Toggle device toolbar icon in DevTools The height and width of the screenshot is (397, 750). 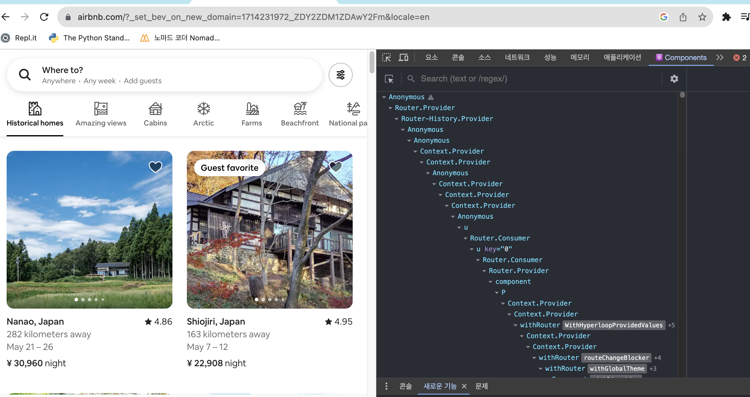(403, 58)
